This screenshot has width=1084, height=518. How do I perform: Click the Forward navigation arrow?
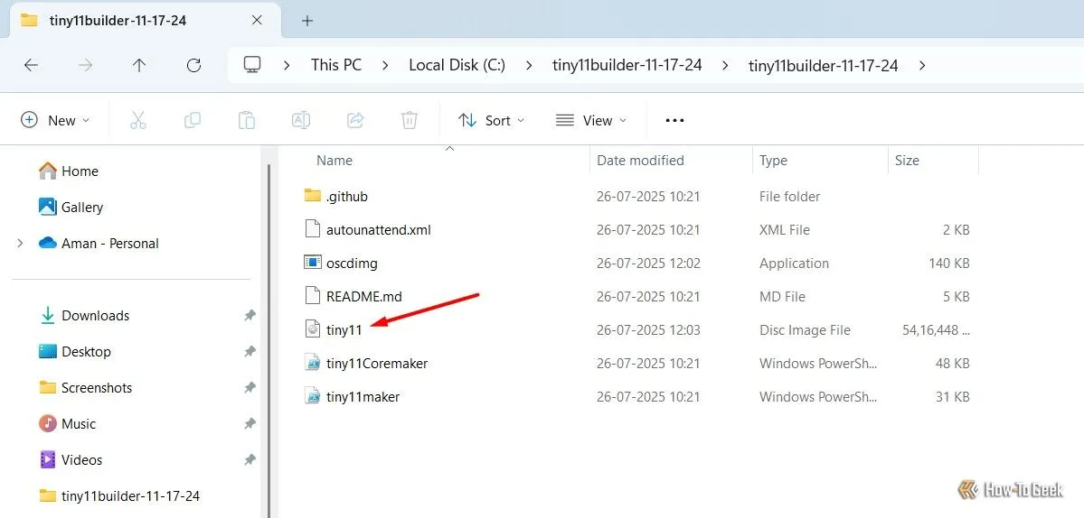point(85,65)
